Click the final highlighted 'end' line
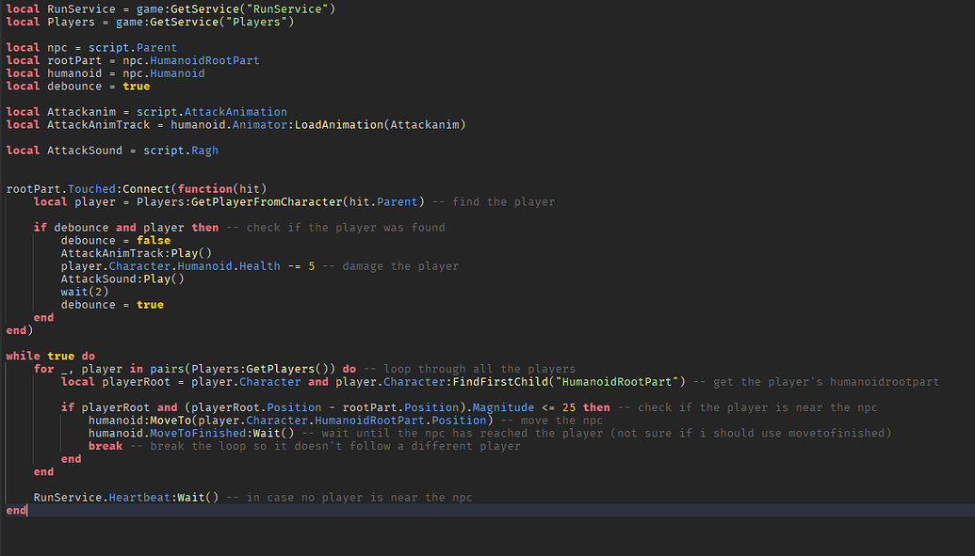Image resolution: width=975 pixels, height=556 pixels. 488,511
